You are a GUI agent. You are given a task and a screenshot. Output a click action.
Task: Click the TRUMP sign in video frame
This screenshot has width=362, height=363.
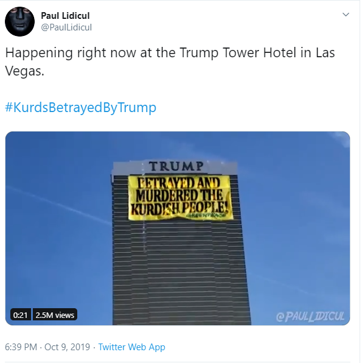176,166
